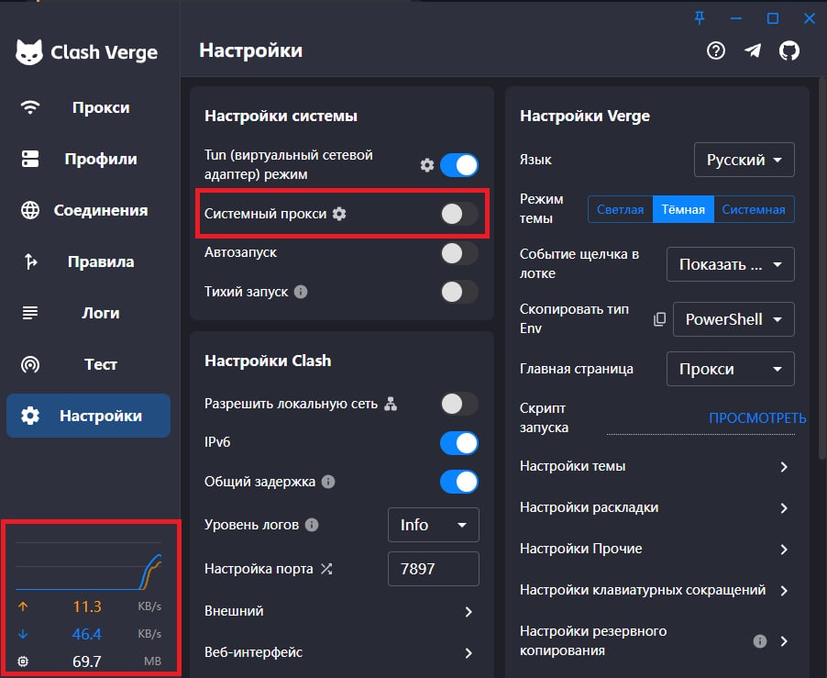Go to Прокси in sidebar

[x=88, y=107]
